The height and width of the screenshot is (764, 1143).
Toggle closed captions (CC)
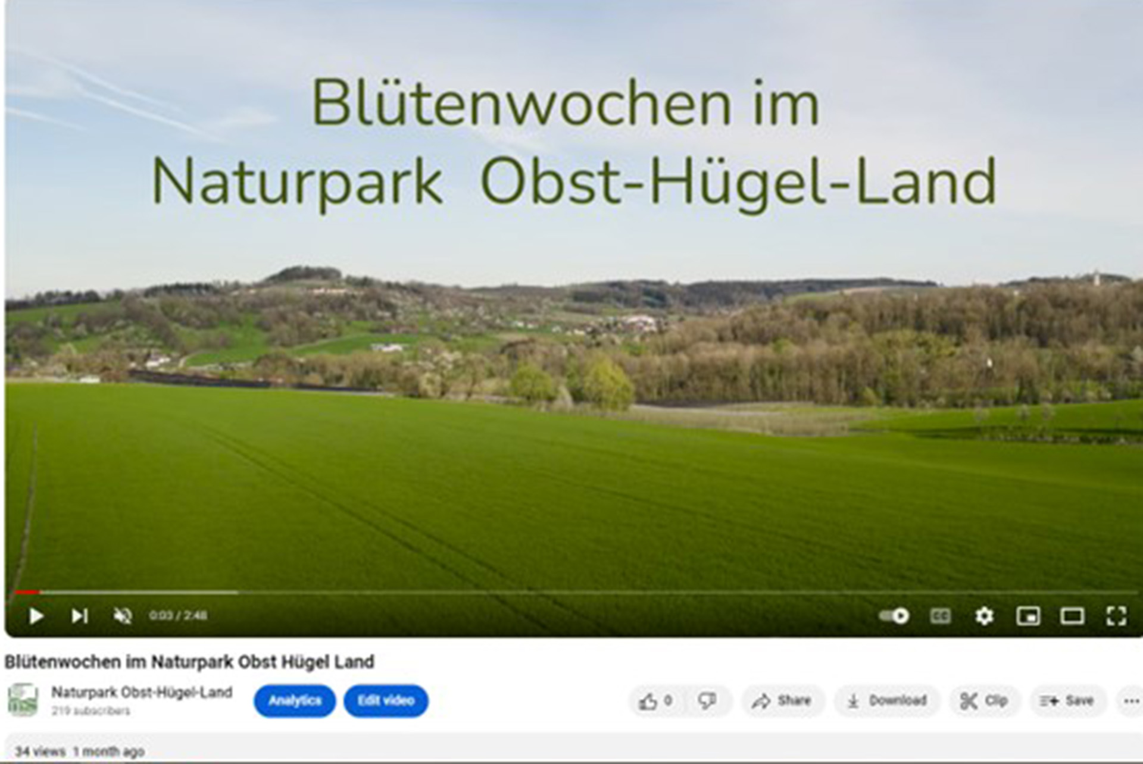point(940,616)
